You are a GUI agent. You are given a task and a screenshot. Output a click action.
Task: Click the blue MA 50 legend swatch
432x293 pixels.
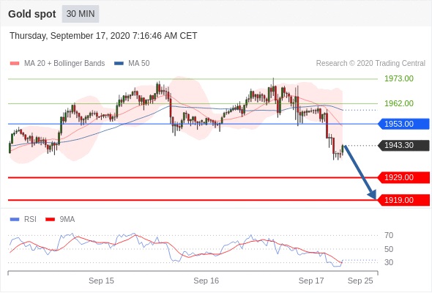(119, 64)
